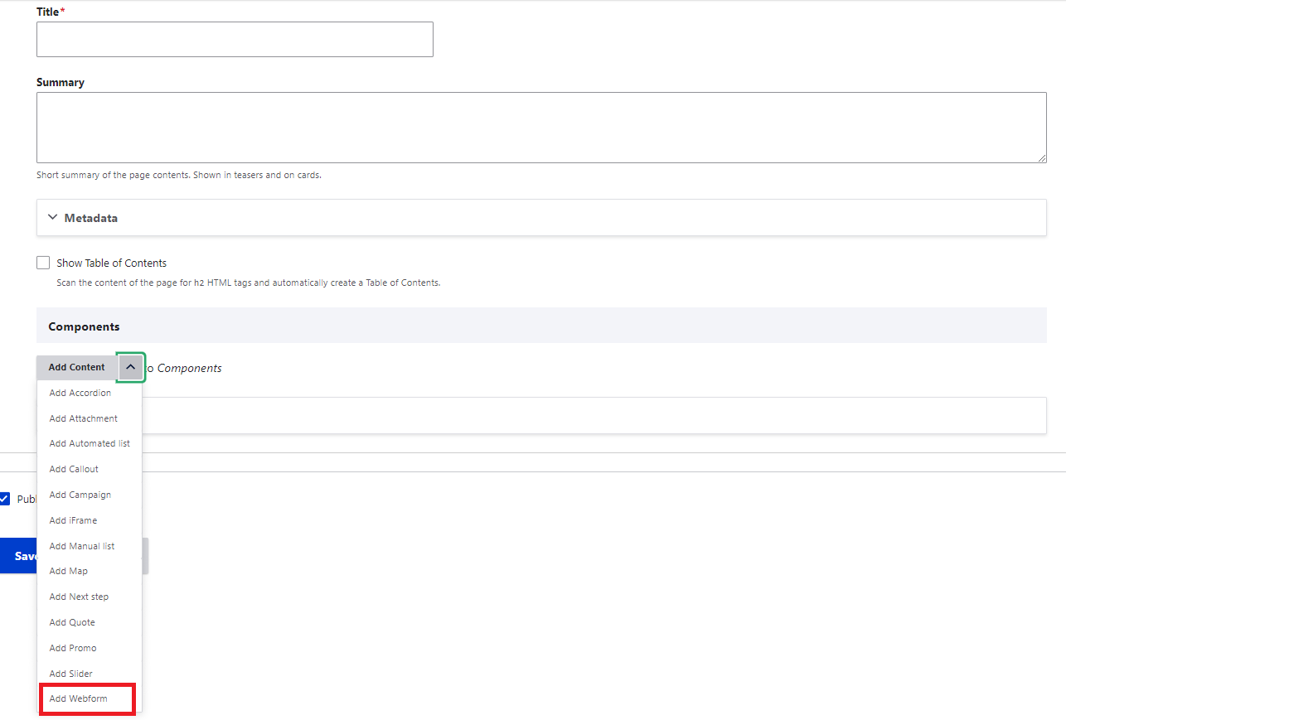Image resolution: width=1289 pixels, height=720 pixels.
Task: Select Add IFrame option
Action: click(73, 520)
